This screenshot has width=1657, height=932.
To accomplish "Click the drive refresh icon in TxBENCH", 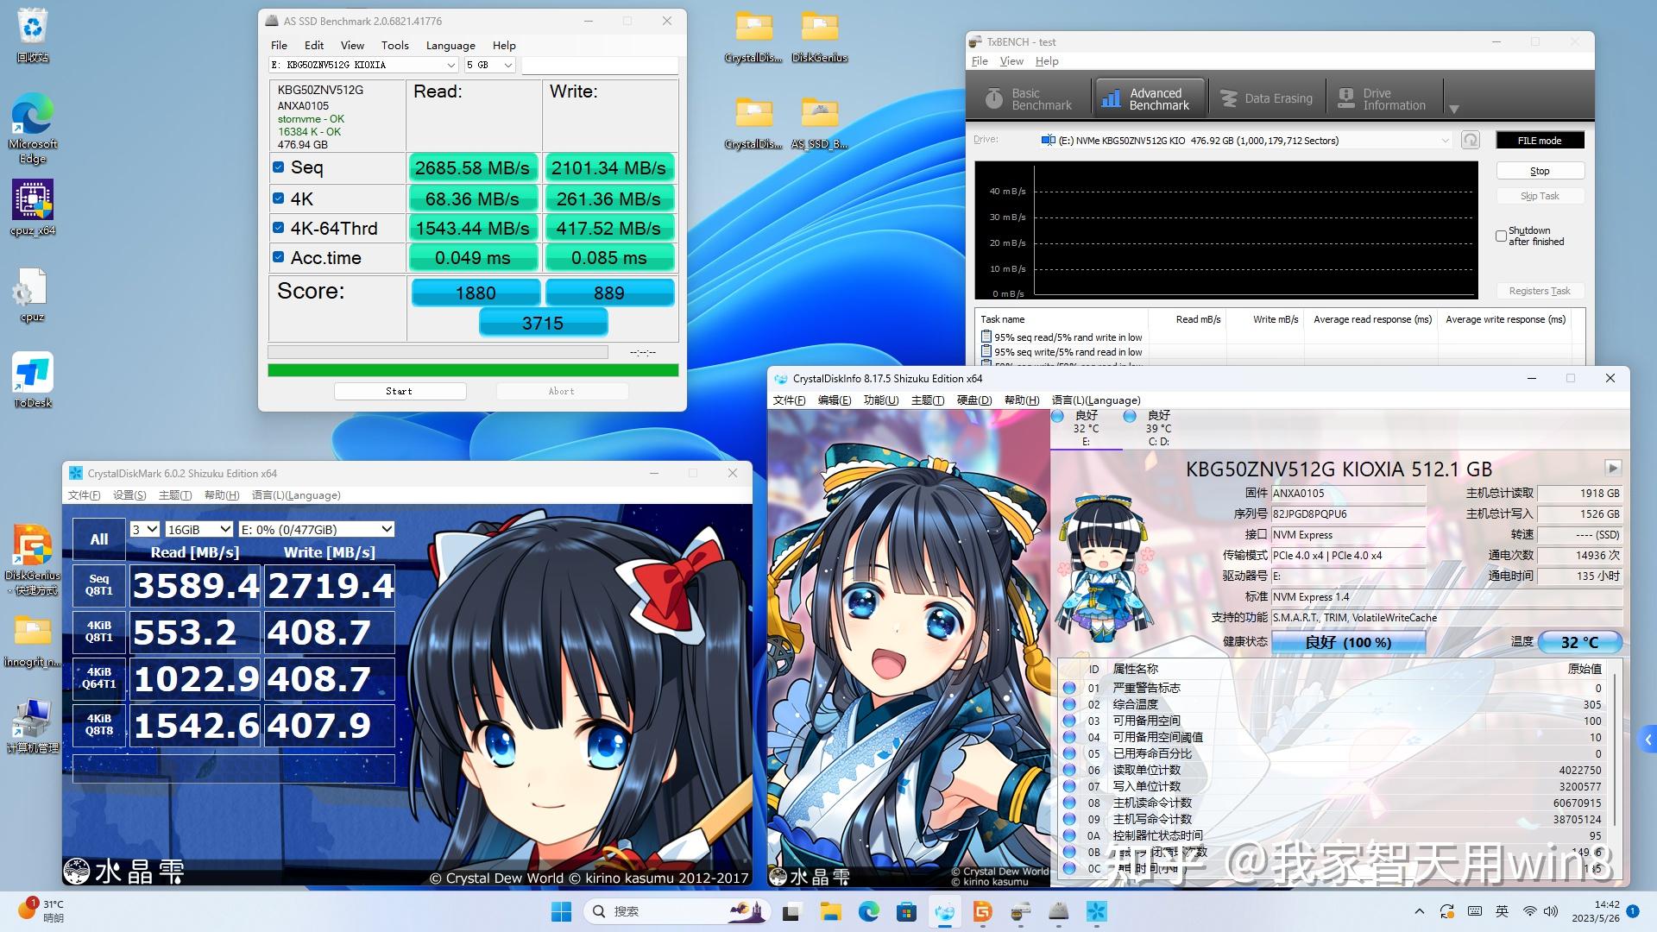I will tap(1471, 140).
